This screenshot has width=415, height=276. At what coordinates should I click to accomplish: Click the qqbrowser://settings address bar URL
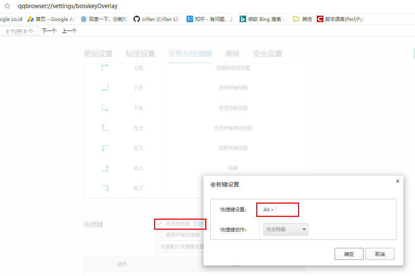coord(68,6)
